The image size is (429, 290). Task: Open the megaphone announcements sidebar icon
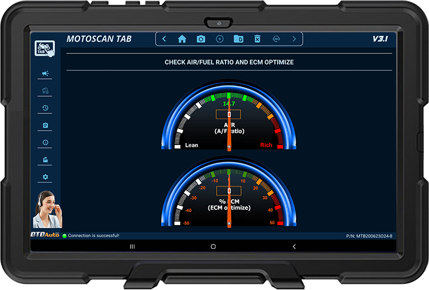coord(46,73)
